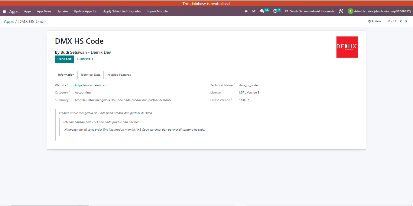The height and width of the screenshot is (206, 413).
Task: Click the pager counter 6 / 17
Action: tap(392, 21)
